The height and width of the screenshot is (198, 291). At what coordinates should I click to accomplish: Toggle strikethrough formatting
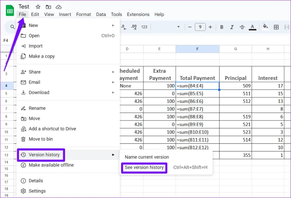(242, 27)
